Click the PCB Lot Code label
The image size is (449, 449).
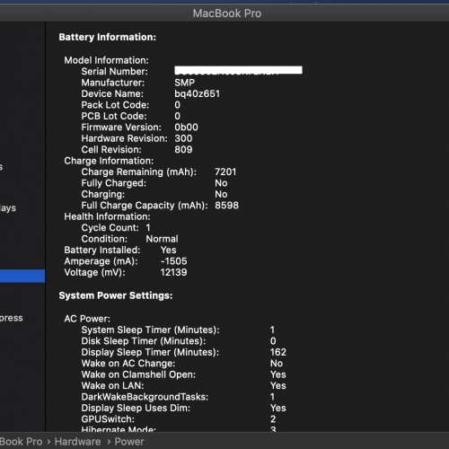coord(114,116)
